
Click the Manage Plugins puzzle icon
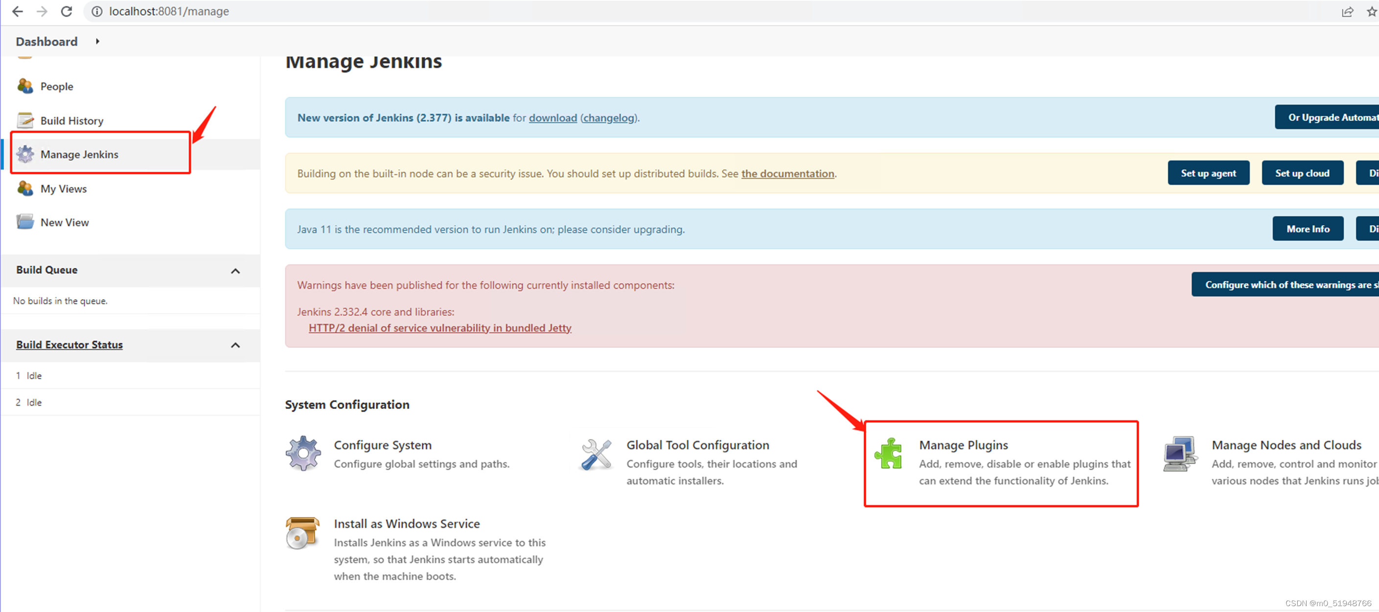tap(889, 453)
